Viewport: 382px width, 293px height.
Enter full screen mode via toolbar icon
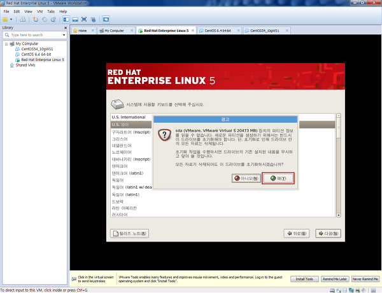point(84,19)
